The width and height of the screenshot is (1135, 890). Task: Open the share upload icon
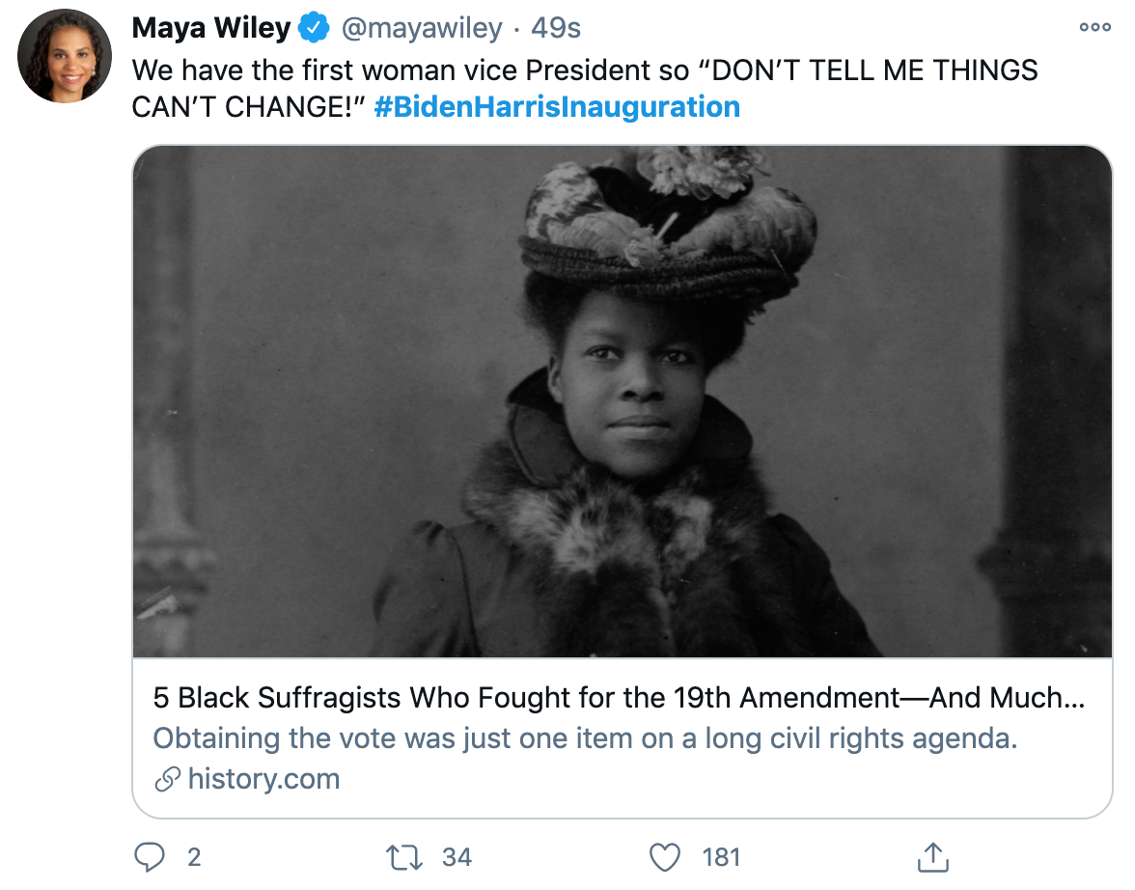[x=933, y=856]
